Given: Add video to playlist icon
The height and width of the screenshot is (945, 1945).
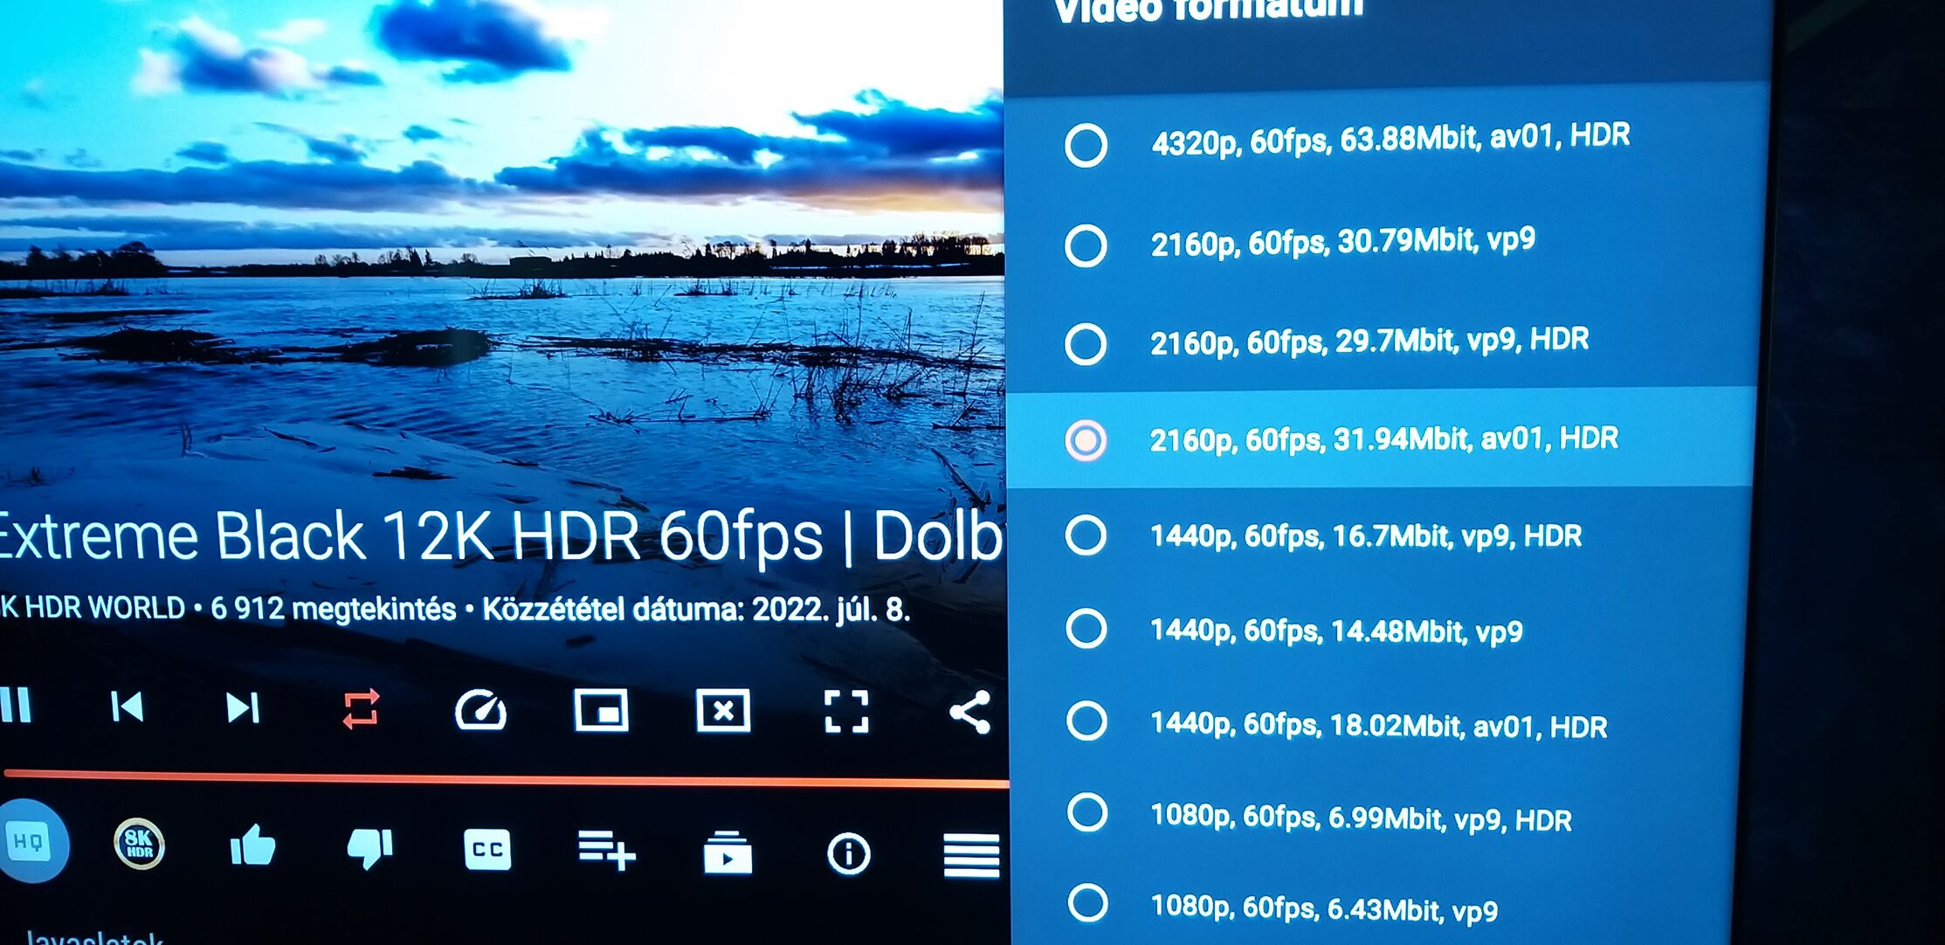Looking at the screenshot, I should [x=607, y=851].
